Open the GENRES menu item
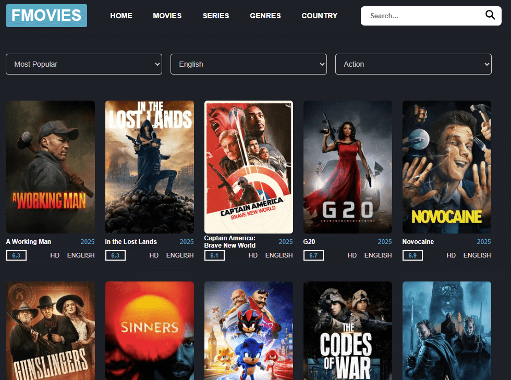The image size is (511, 380). [x=265, y=16]
